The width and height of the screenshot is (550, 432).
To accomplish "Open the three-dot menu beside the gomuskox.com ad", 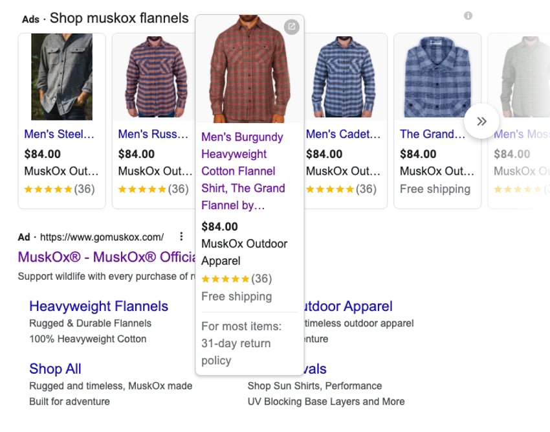I will click(181, 236).
